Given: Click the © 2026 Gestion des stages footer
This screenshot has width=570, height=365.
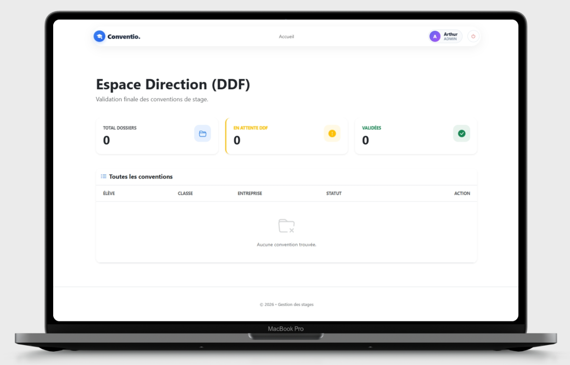Looking at the screenshot, I should pyautogui.click(x=286, y=305).
